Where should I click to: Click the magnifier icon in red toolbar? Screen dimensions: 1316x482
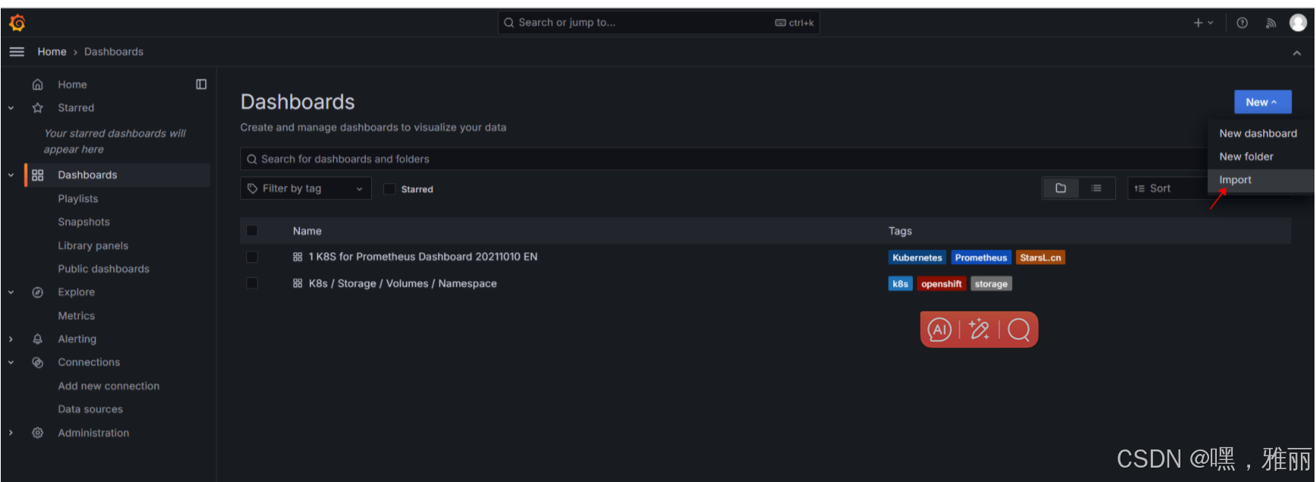(1019, 329)
